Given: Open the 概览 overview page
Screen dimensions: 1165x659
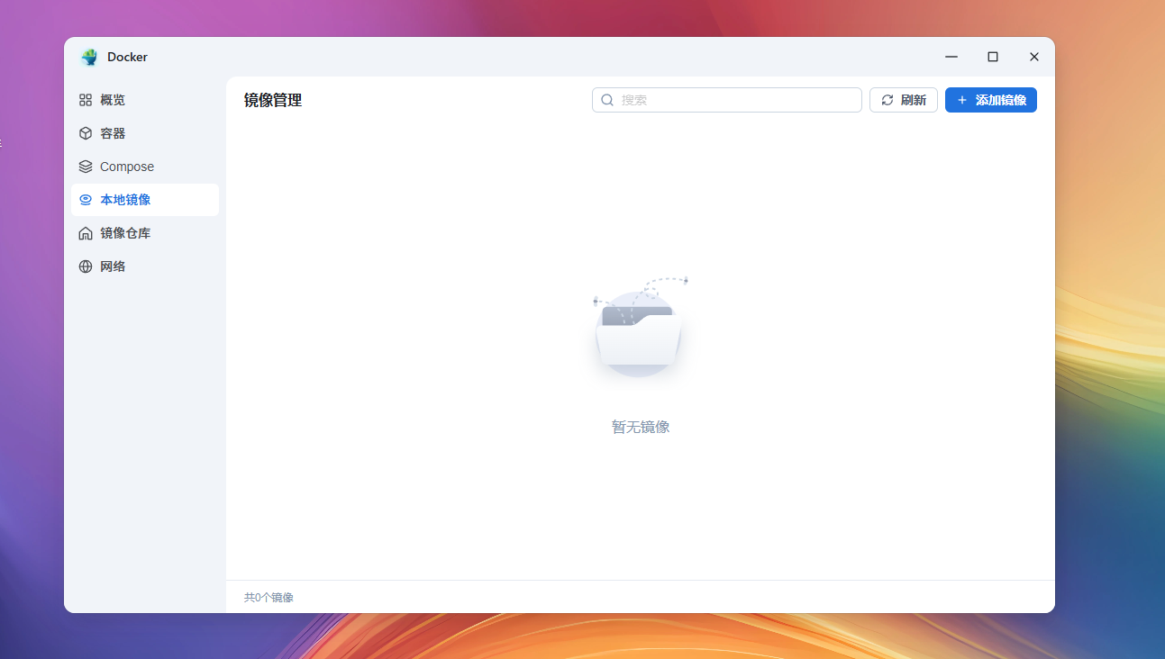Looking at the screenshot, I should [x=145, y=100].
